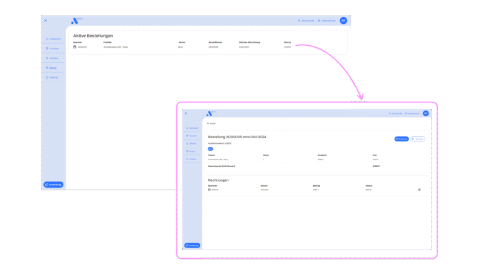482x277 pixels.
Task: Select Produkte in the Aktive Bestellungen sidebar
Action: click(x=54, y=48)
